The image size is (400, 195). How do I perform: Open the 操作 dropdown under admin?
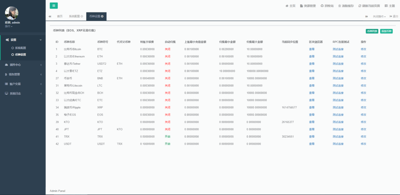click(x=9, y=26)
